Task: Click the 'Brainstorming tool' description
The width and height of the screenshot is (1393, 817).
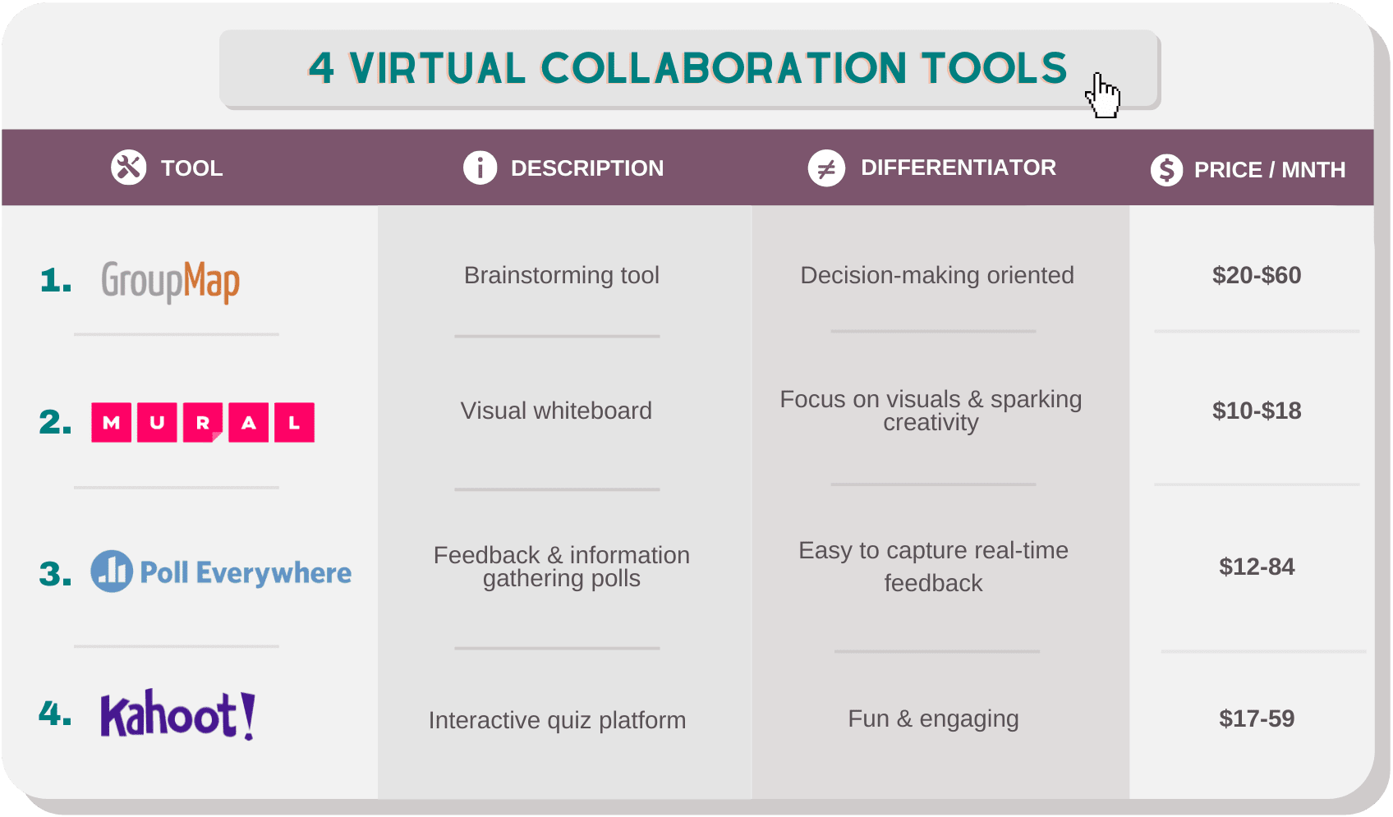Action: point(562,275)
